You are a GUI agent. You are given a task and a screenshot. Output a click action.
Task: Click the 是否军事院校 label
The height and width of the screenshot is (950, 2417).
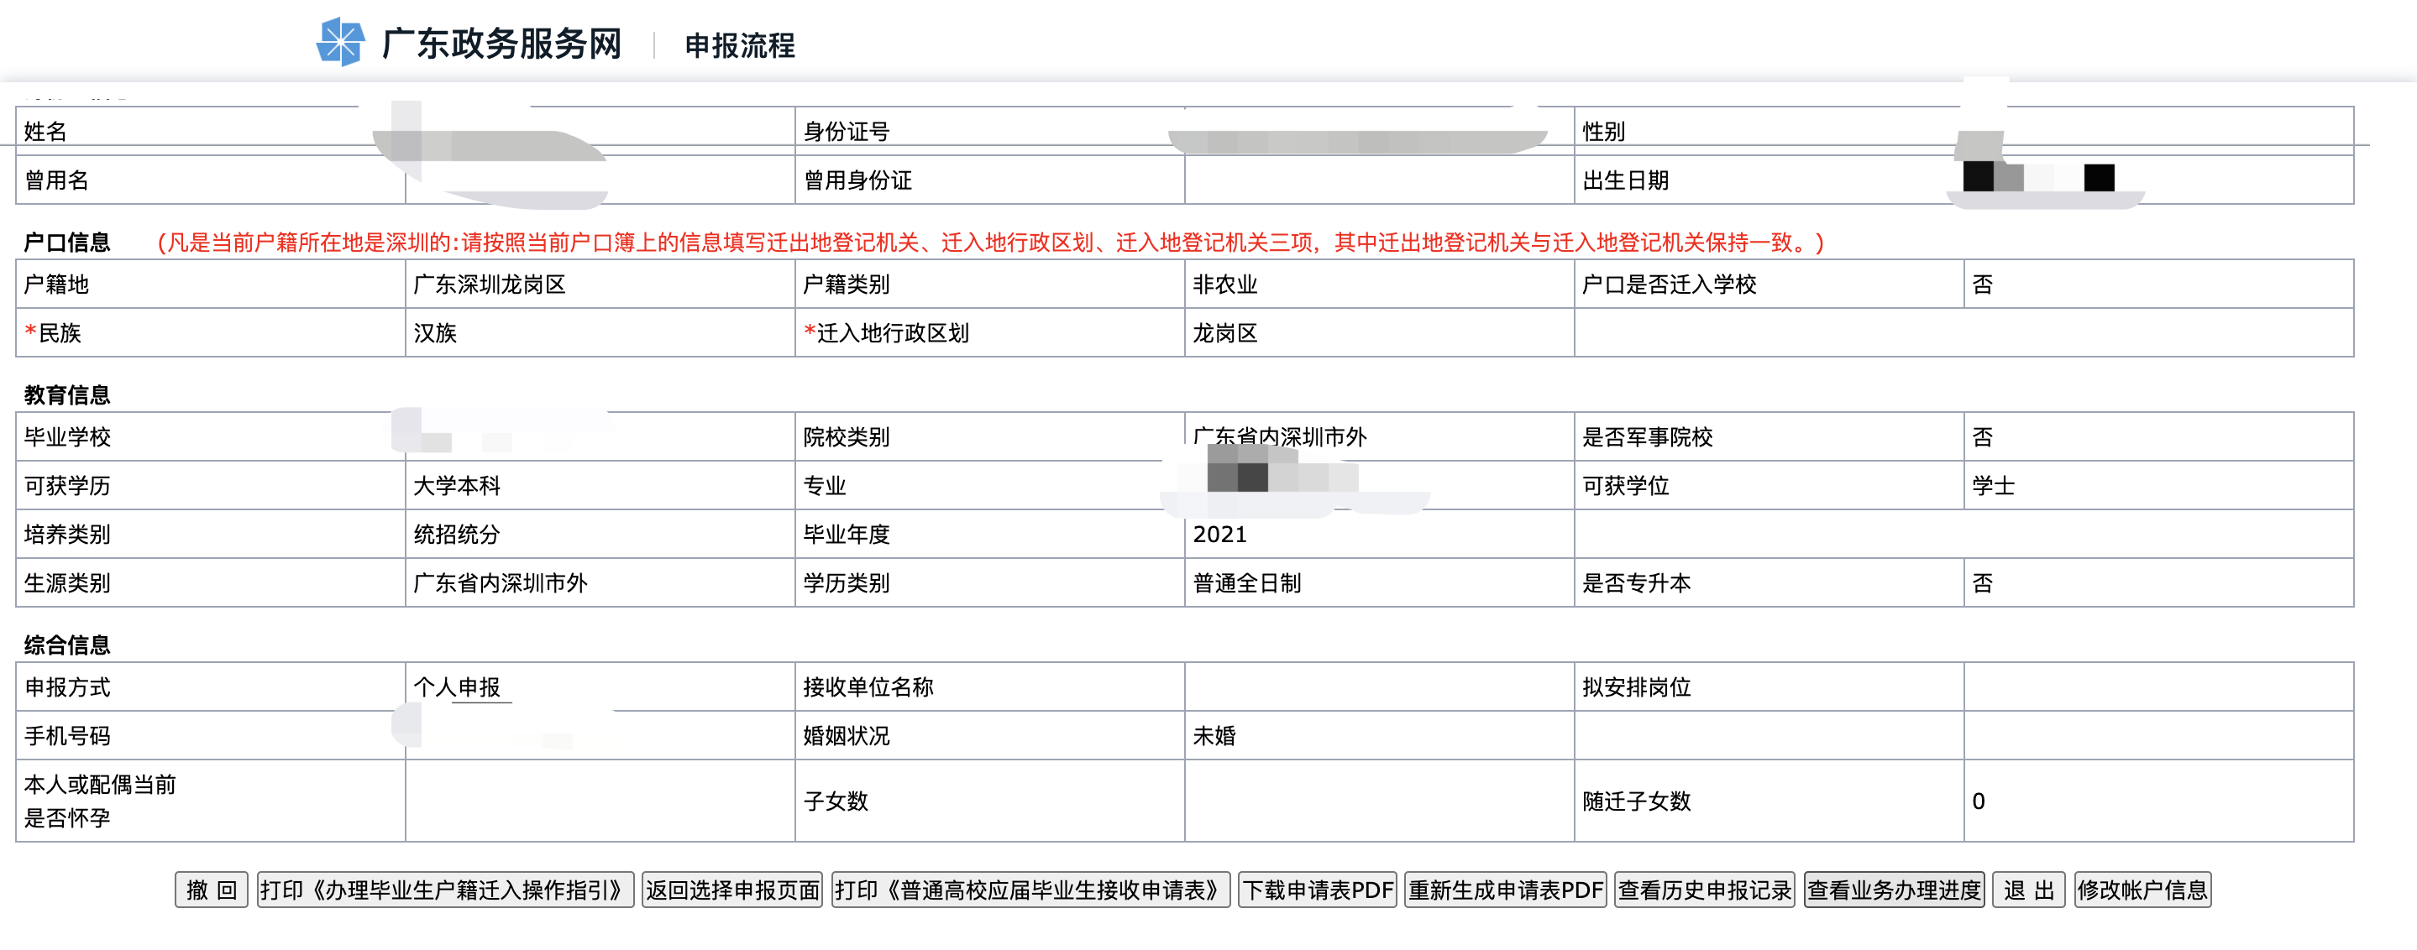tap(1648, 437)
